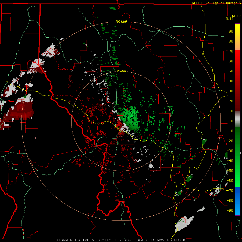Click the 30 value on the velocity scale
This screenshot has height=242, width=242.
(231, 91)
